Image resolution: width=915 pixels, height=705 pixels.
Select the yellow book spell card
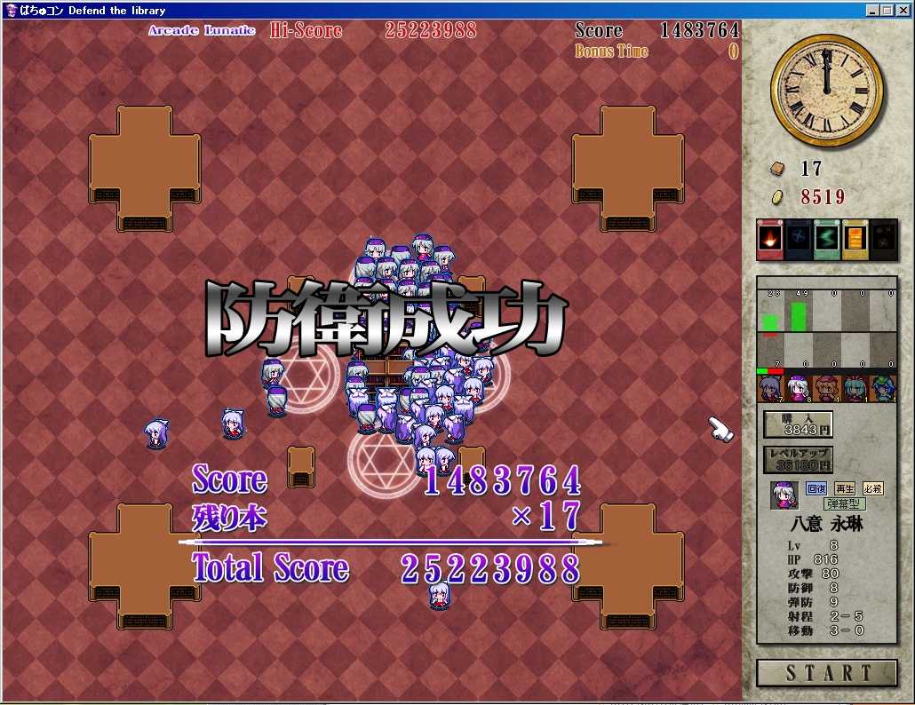click(855, 239)
